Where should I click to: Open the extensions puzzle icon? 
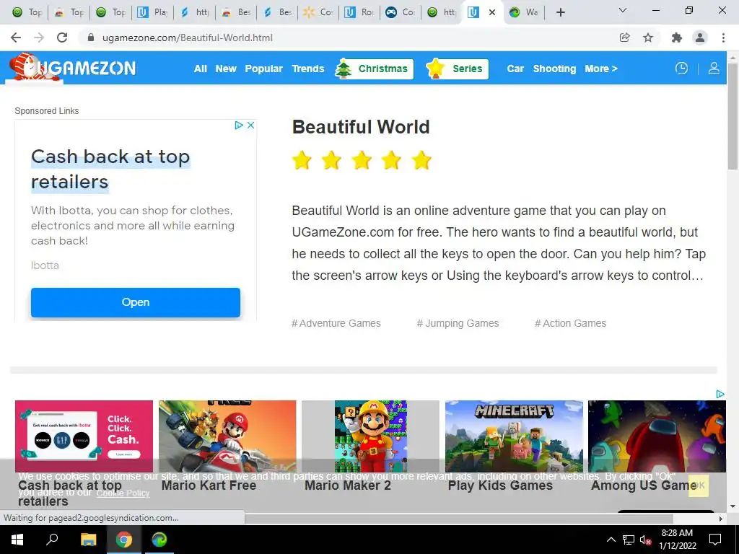[677, 38]
